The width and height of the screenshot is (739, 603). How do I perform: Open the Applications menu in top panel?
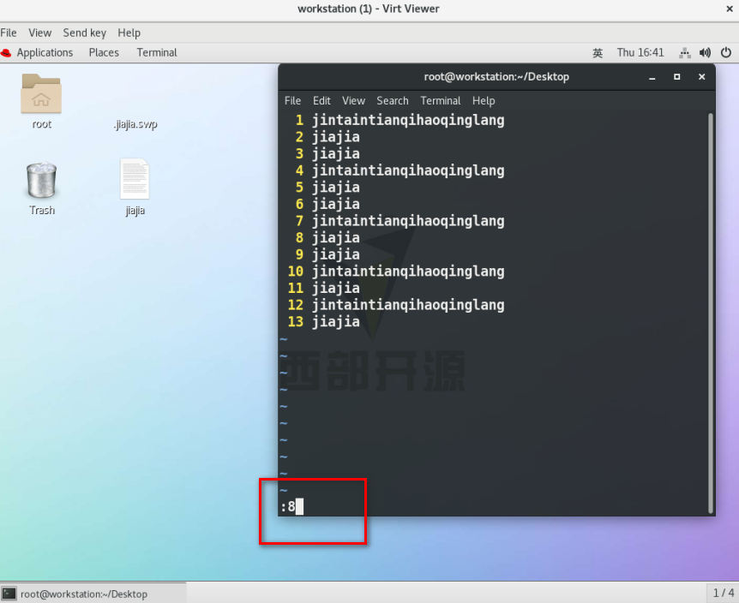tap(45, 53)
